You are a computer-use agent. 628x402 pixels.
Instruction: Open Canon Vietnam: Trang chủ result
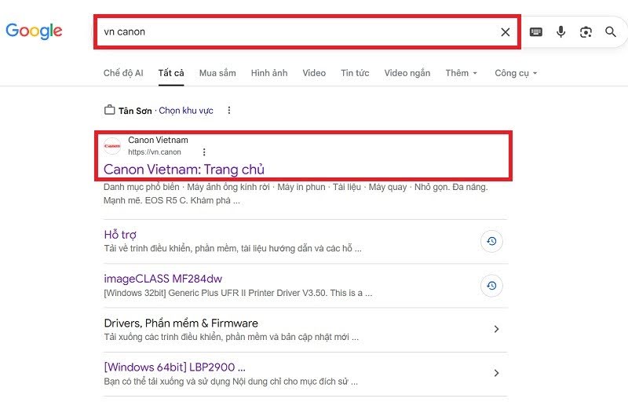[184, 170]
